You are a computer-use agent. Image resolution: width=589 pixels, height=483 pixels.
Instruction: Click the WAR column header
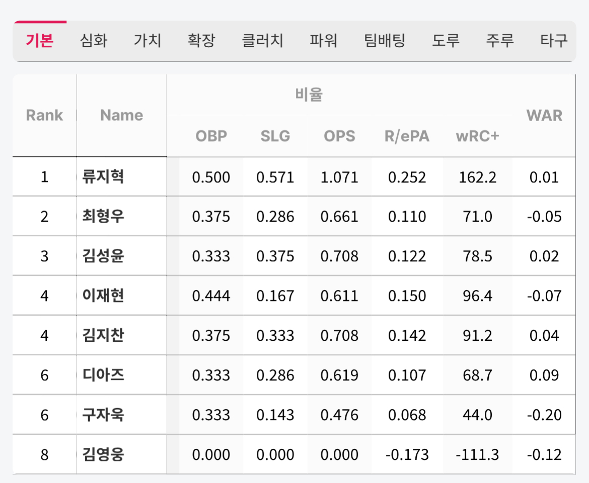point(544,116)
